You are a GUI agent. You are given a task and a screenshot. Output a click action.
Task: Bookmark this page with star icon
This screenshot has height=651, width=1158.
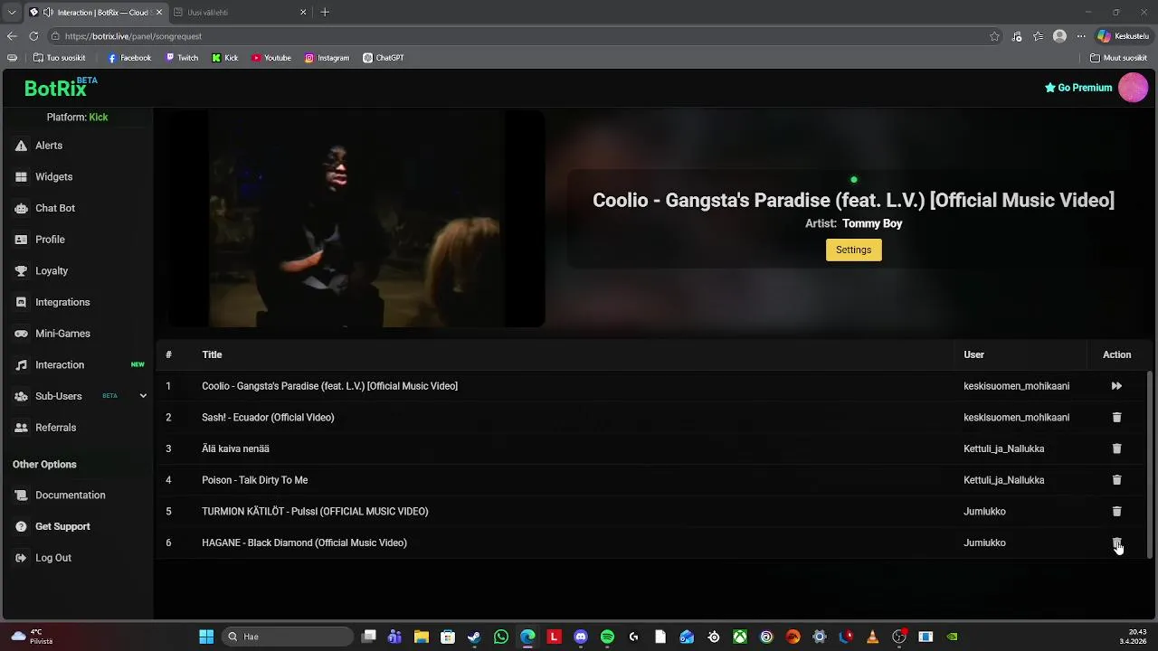pyautogui.click(x=994, y=36)
